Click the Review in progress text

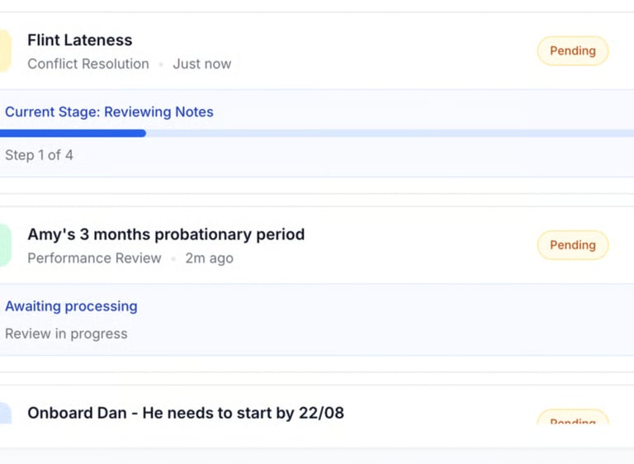coord(66,334)
